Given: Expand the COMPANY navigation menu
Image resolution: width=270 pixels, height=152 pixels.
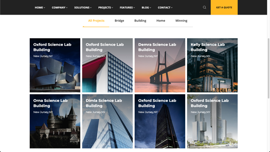Looking at the screenshot, I should [x=60, y=8].
